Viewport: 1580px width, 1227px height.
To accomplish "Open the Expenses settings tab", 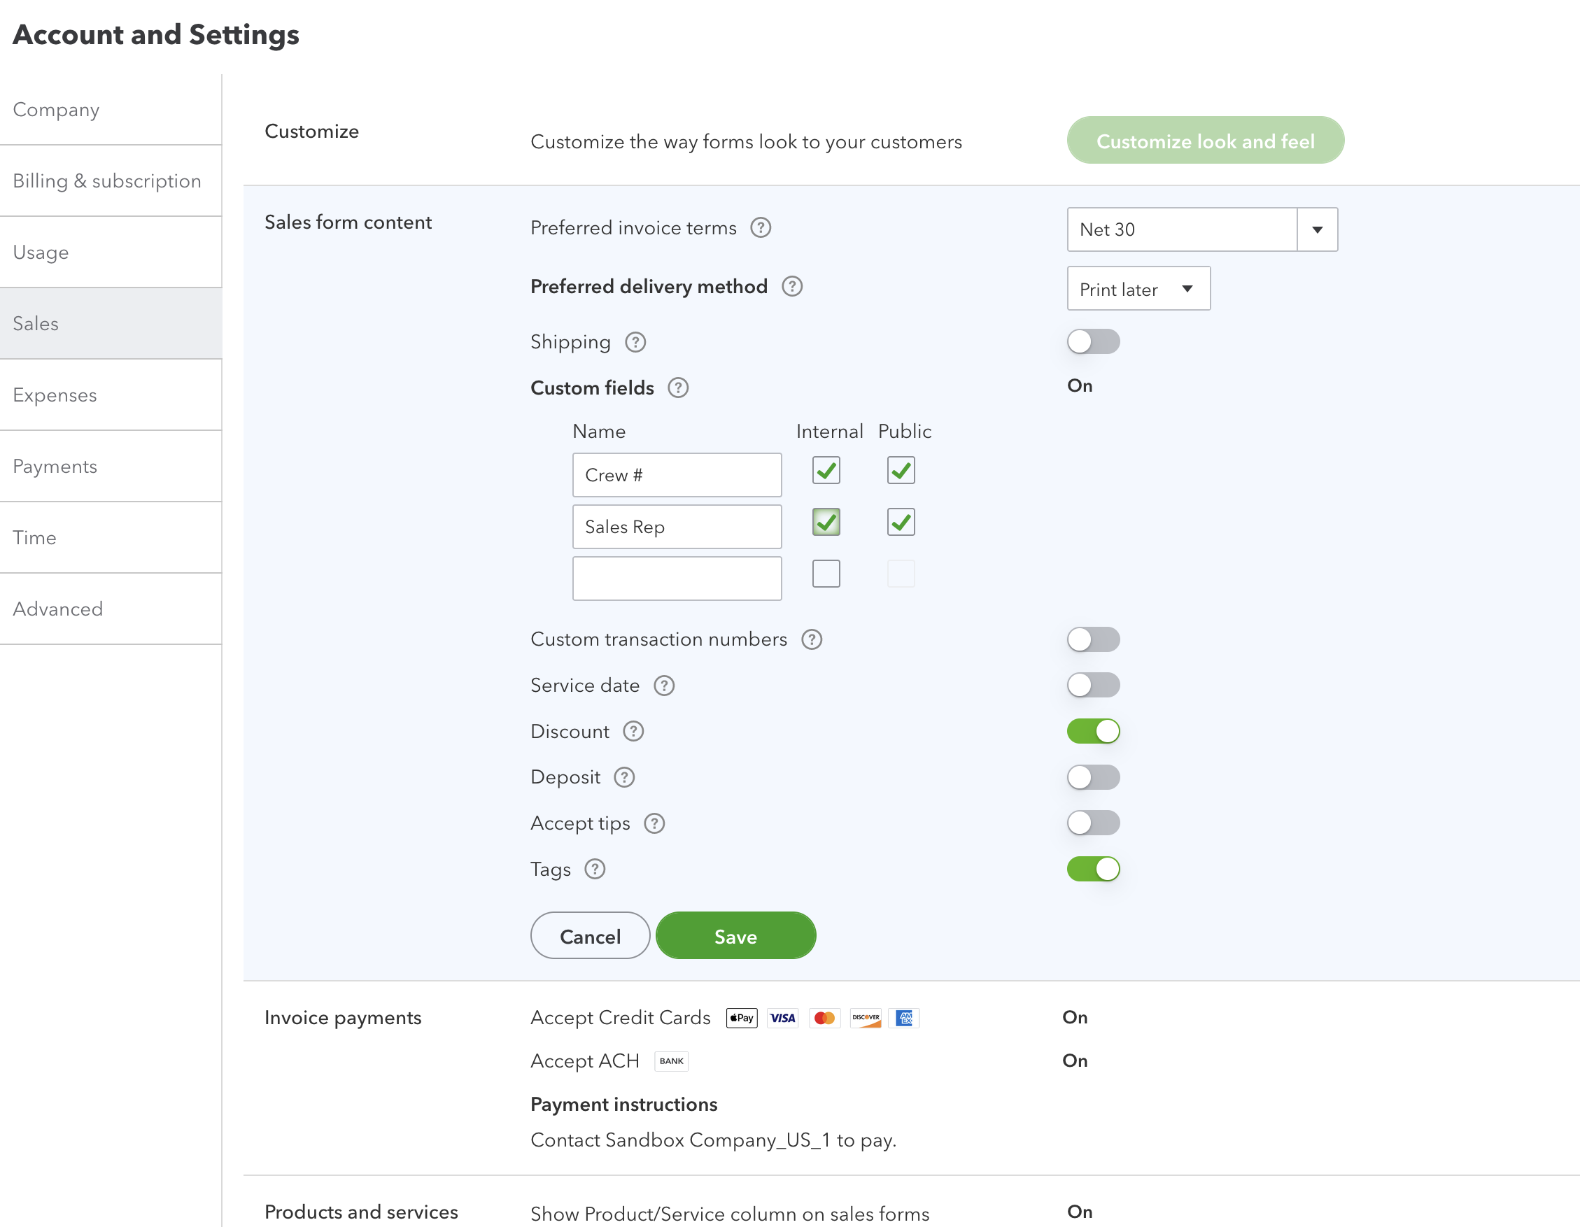I will (55, 395).
